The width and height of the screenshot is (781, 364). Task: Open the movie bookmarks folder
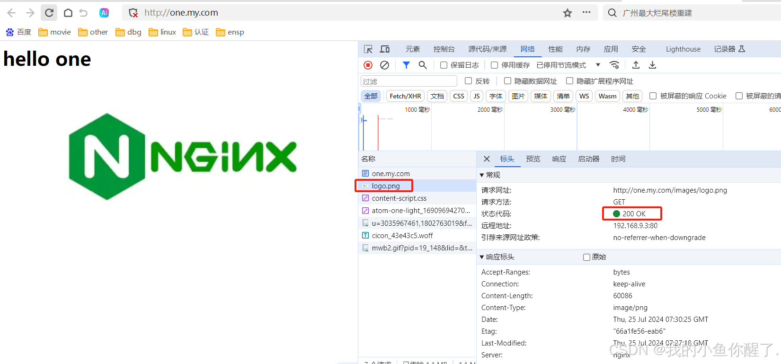pyautogui.click(x=54, y=32)
